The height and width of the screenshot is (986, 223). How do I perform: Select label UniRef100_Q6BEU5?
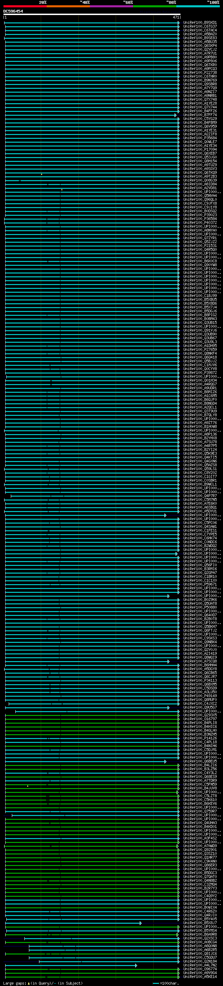(200, 761)
